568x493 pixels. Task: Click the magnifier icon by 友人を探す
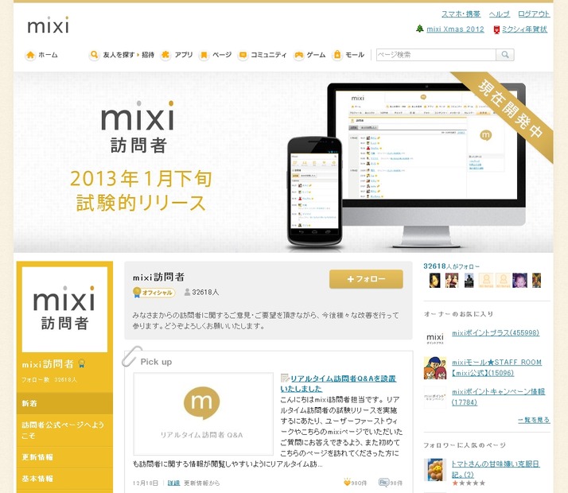[94, 55]
